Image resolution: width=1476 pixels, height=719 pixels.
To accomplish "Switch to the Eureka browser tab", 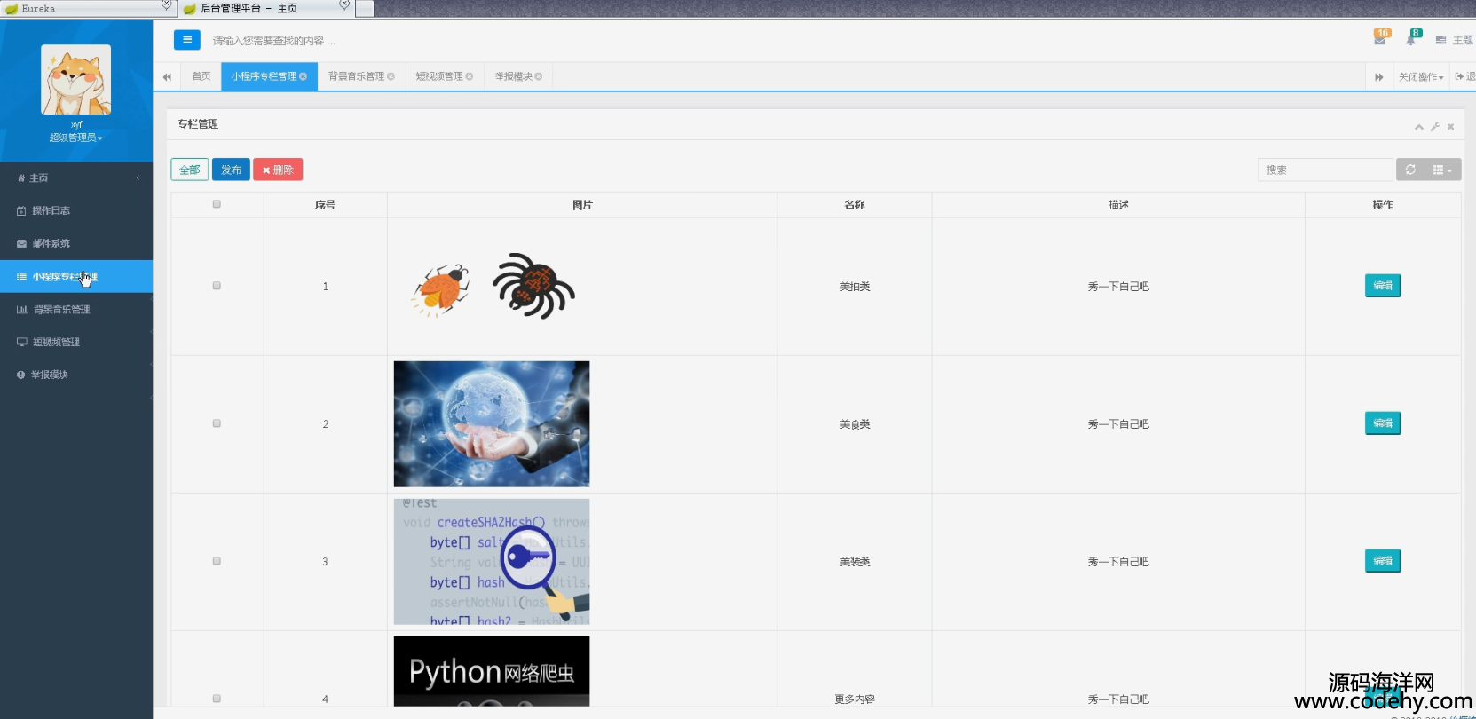I will [x=87, y=9].
